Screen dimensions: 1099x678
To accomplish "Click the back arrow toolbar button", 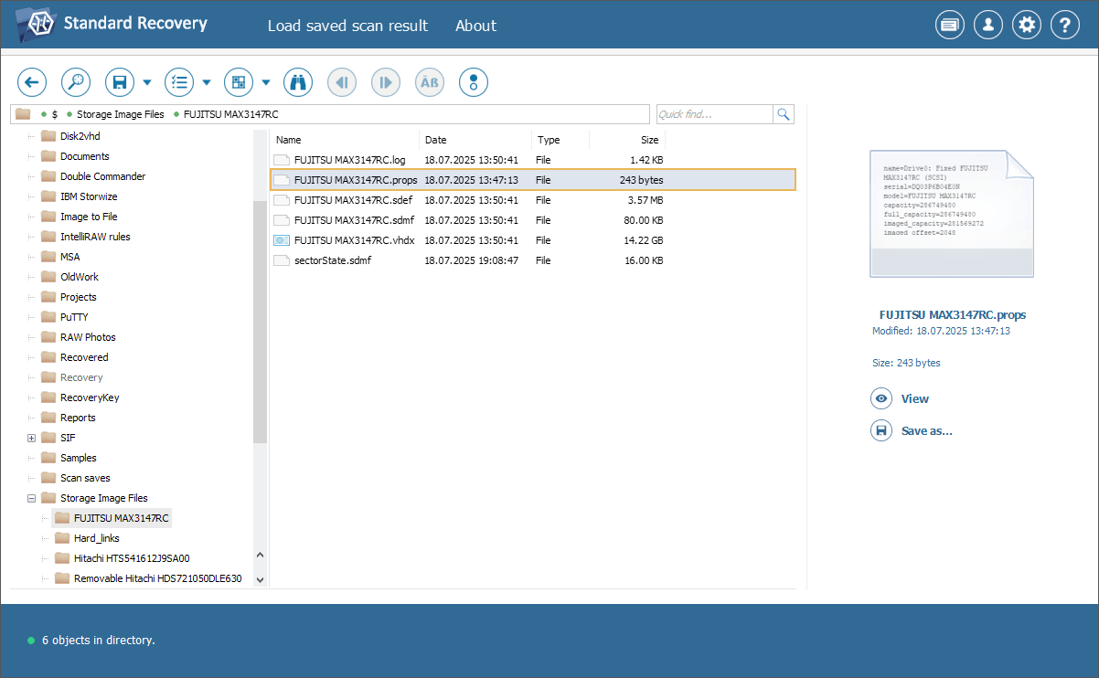I will pos(32,82).
